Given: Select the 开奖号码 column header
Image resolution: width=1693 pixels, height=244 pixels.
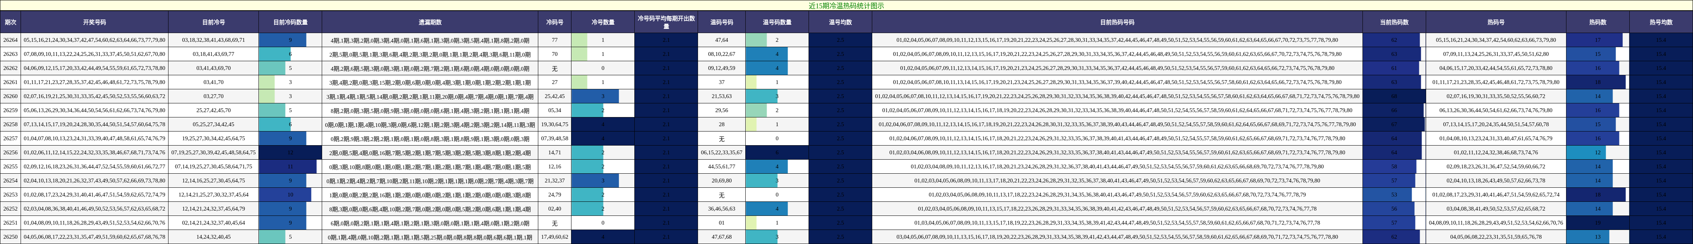Looking at the screenshot, I should [94, 22].
